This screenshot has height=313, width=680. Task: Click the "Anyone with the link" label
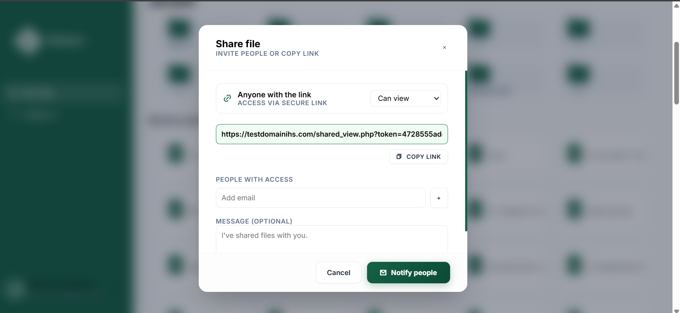(x=274, y=95)
